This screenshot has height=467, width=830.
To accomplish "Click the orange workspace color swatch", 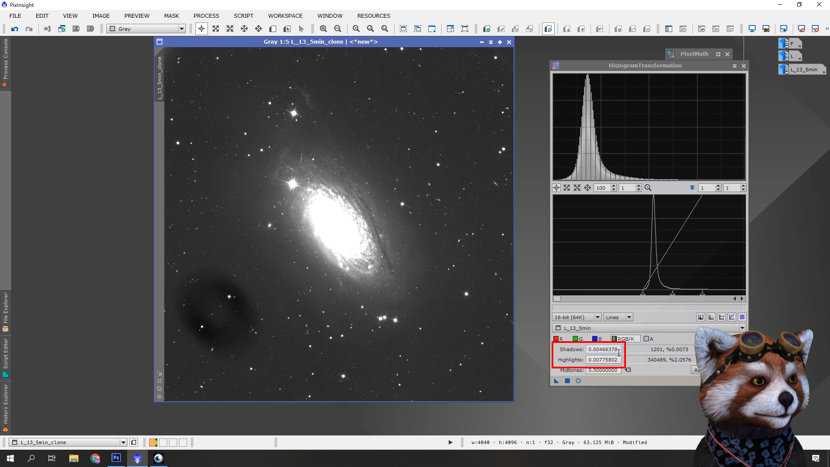I will (153, 442).
